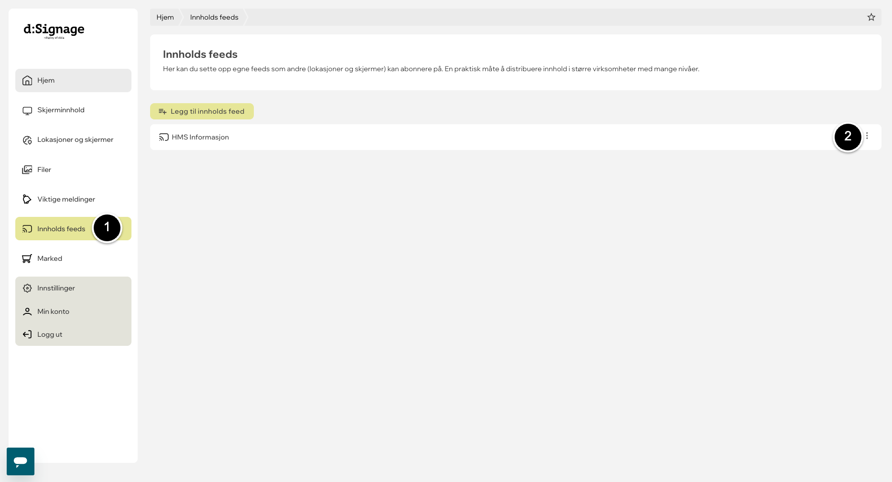Screen dimensions: 892x482
Task: Go to Lokasjoner og skjermer
Action: click(73, 139)
